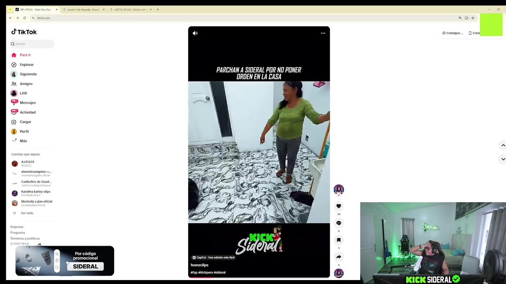Click the #sideral hashtag
Viewport: 506px width, 284px height.
coord(219,273)
